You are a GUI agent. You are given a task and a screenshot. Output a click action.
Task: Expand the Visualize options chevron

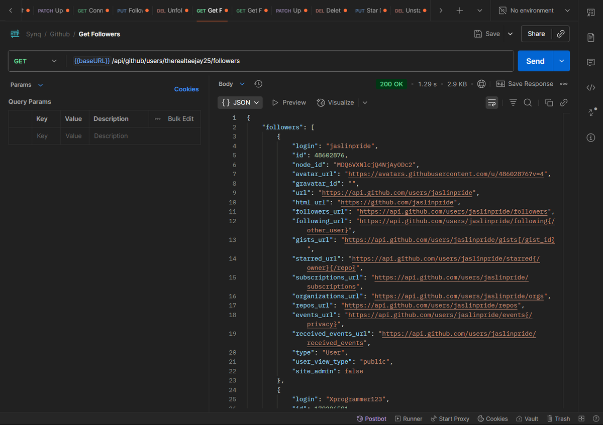(365, 102)
